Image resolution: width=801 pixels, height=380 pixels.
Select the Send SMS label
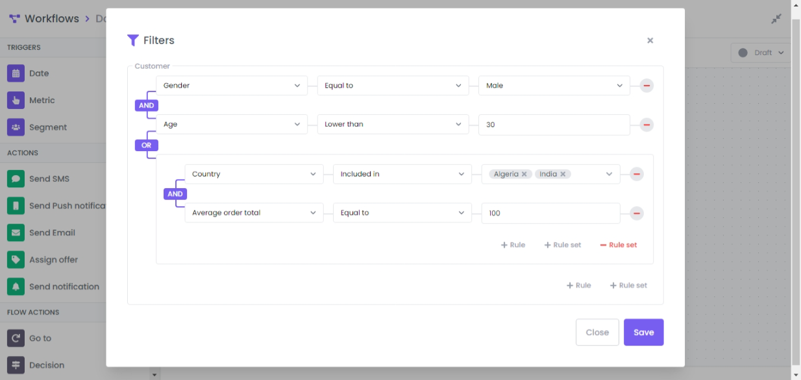tap(49, 179)
